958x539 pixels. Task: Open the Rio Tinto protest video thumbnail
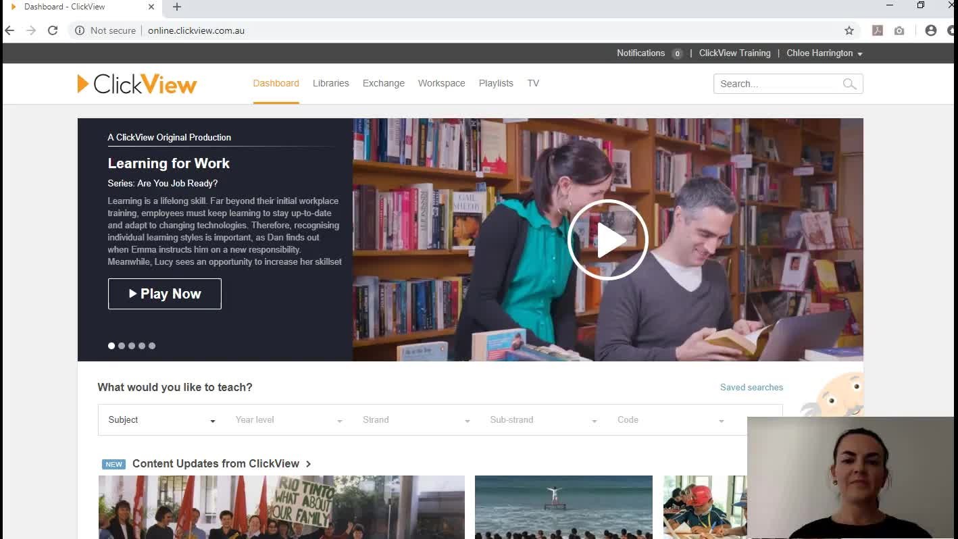[x=282, y=507]
